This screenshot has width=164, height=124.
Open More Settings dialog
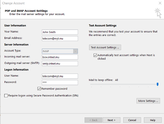[x=148, y=101]
